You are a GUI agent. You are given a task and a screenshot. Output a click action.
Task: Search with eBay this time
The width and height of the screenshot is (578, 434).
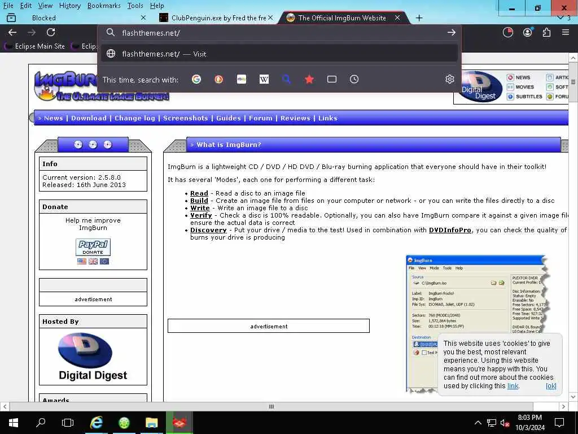[242, 79]
